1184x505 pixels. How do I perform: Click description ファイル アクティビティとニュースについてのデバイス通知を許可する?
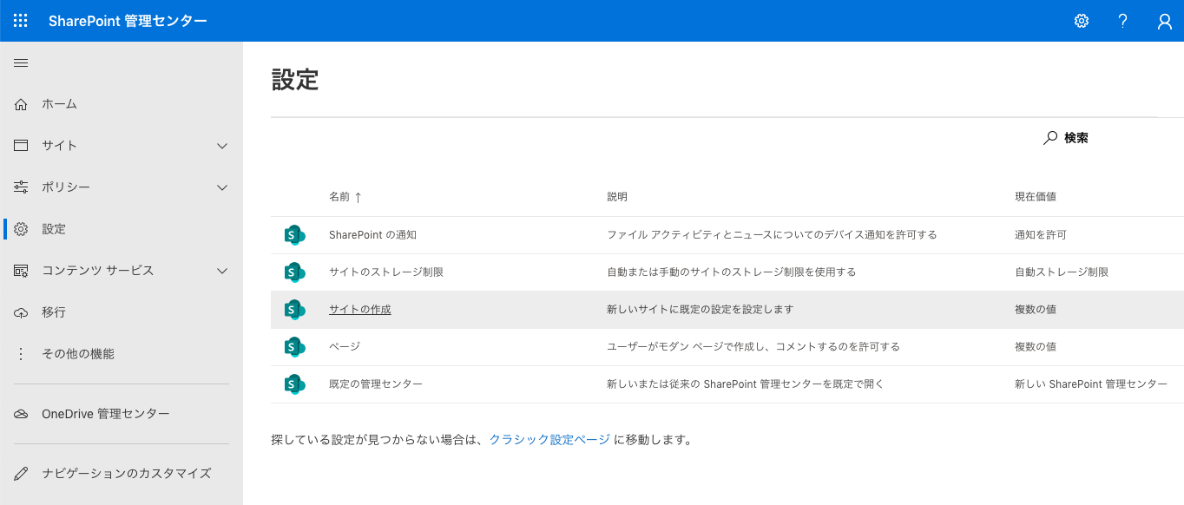772,235
